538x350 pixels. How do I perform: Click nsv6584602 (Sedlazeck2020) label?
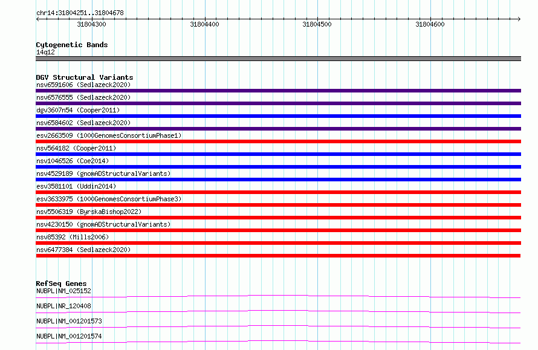[83, 123]
